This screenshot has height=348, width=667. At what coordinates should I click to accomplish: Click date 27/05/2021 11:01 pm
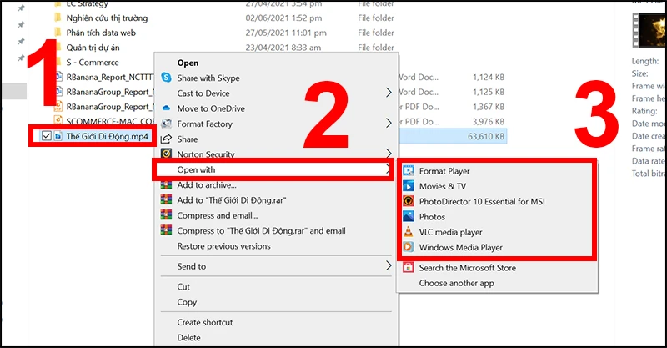point(286,33)
